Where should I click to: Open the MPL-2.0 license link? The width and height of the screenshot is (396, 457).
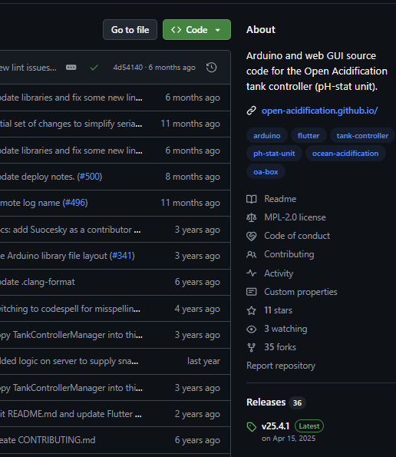click(x=295, y=217)
